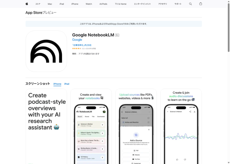230x164 pixels.
Task: Click the Google NotebookLM title text
Action: coord(93,35)
